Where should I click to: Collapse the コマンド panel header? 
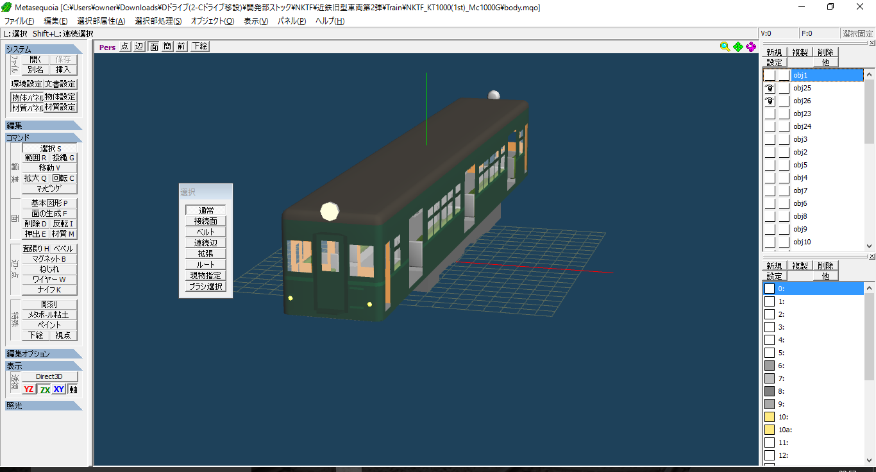44,138
